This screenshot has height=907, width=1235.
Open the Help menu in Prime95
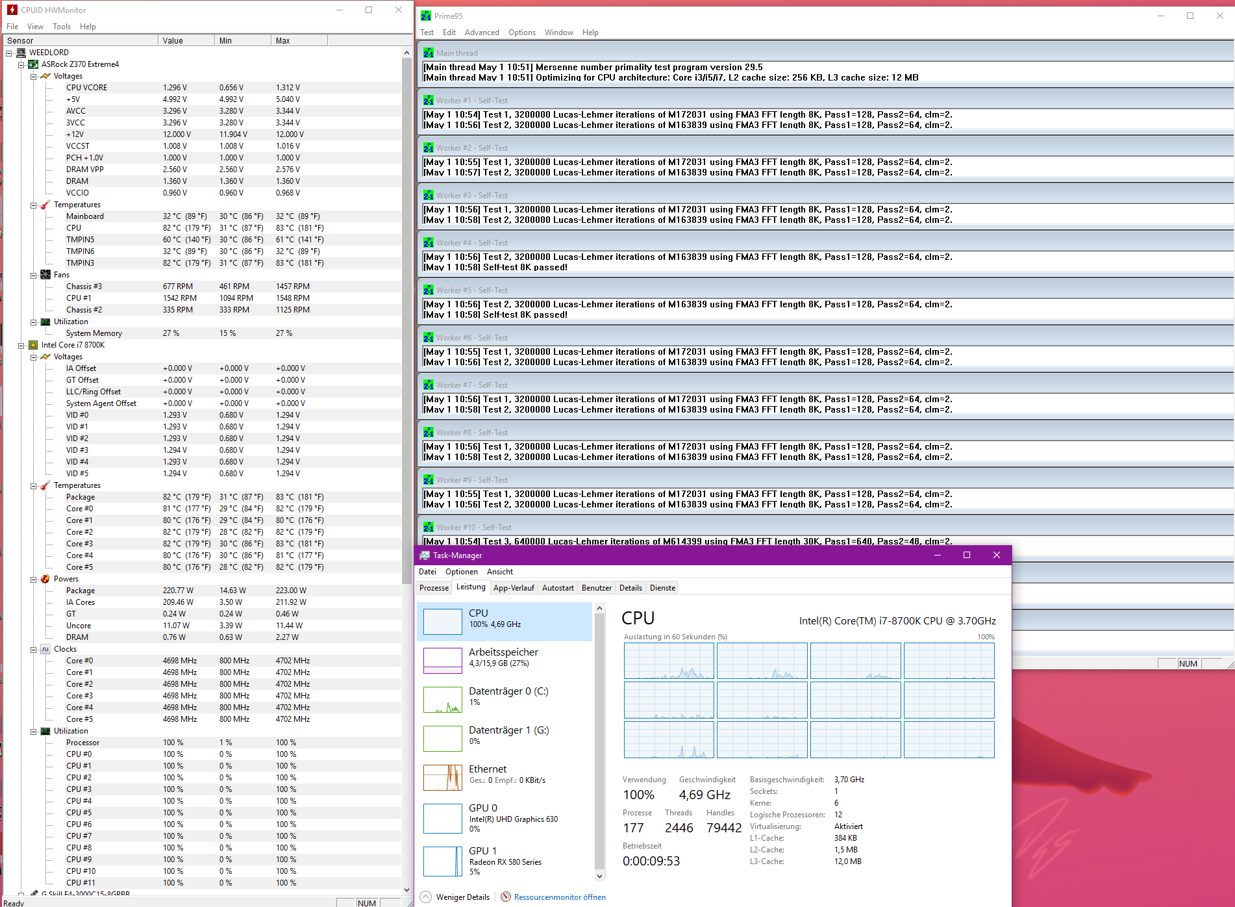point(590,32)
